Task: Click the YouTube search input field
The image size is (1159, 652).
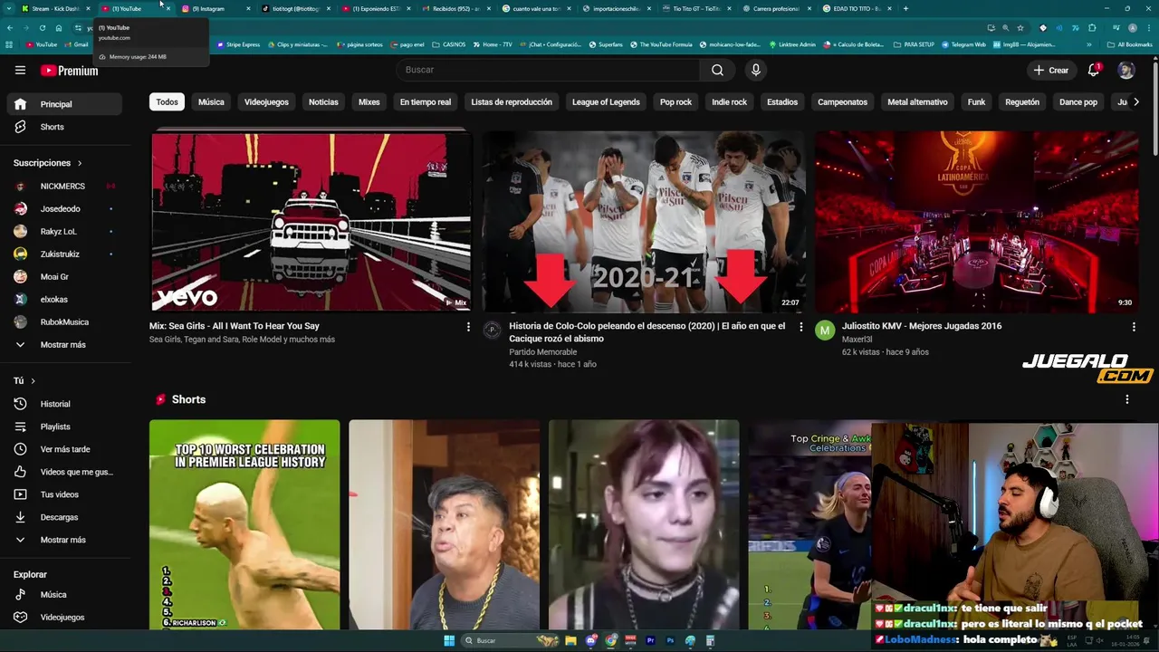Action: (548, 70)
